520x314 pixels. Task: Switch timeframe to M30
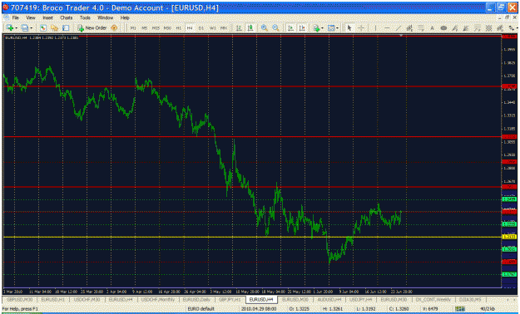click(167, 28)
